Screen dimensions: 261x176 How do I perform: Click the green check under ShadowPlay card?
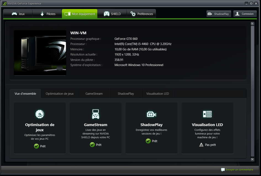point(148,141)
